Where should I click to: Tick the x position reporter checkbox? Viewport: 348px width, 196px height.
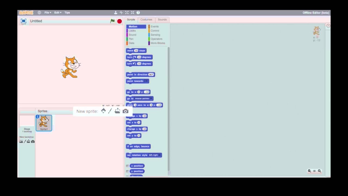[127, 166]
